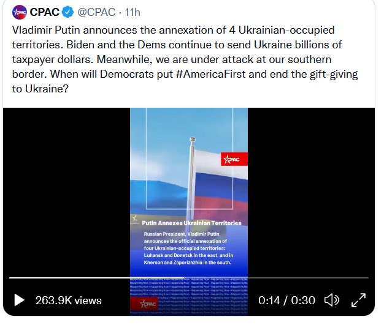The image size is (384, 325).
Task: Click the CPAC profile avatar
Action: [x=20, y=12]
